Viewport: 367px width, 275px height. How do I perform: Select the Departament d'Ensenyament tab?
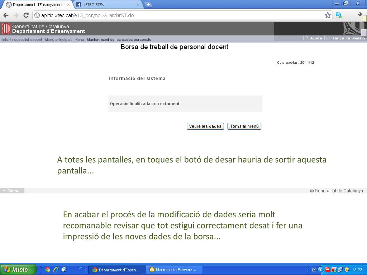pyautogui.click(x=37, y=5)
